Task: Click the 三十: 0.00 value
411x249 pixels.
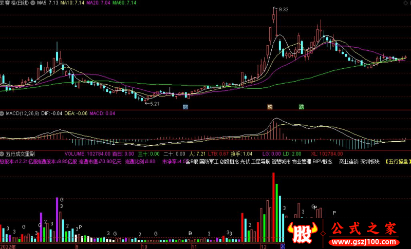Action: [149, 154]
